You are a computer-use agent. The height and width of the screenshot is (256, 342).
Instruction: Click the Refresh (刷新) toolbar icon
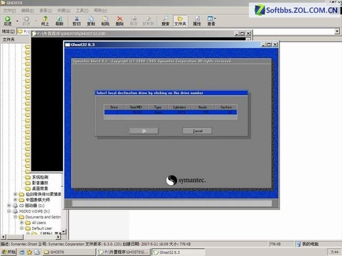[60, 21]
